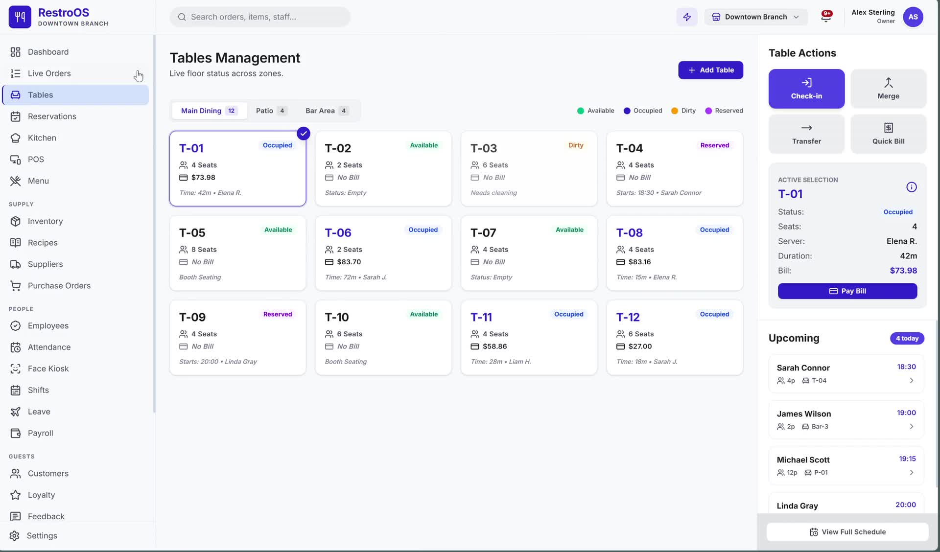Image resolution: width=940 pixels, height=552 pixels.
Task: Click the Add Table button
Action: pyautogui.click(x=710, y=70)
